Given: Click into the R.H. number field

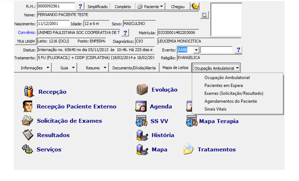Looking at the screenshot, I should point(56,6).
